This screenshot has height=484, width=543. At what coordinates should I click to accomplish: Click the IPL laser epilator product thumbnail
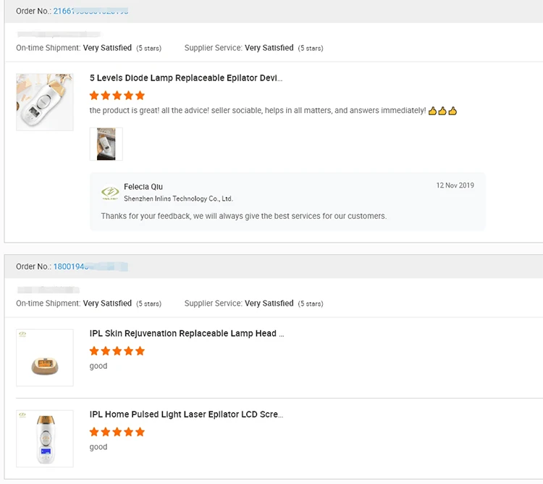tap(45, 438)
